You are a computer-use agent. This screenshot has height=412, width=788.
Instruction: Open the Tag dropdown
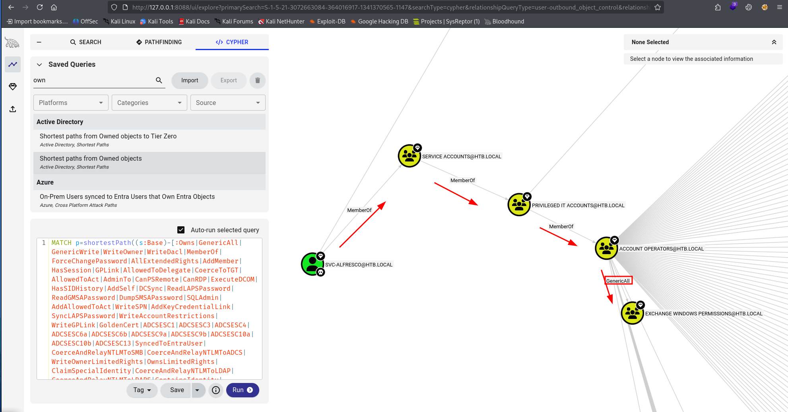[142, 390]
